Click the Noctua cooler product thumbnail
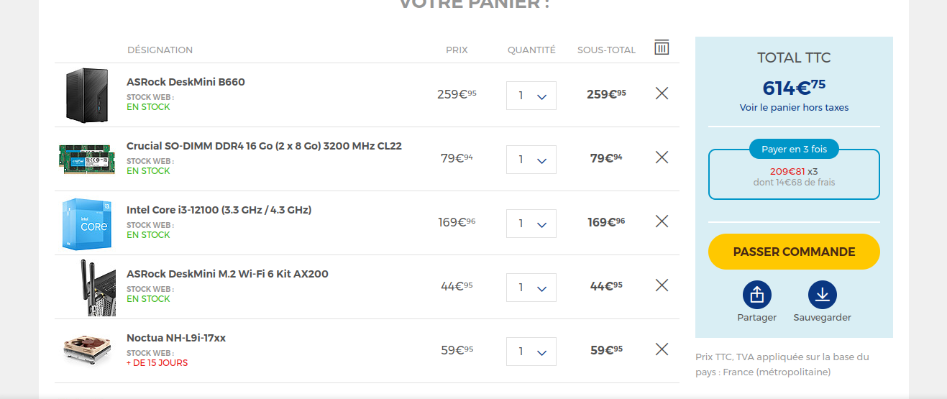 pyautogui.click(x=86, y=351)
